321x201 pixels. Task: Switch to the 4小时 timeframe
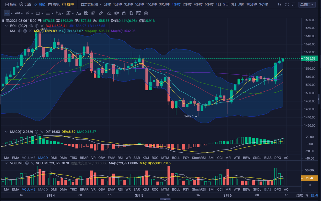pyautogui.click(x=198, y=4)
